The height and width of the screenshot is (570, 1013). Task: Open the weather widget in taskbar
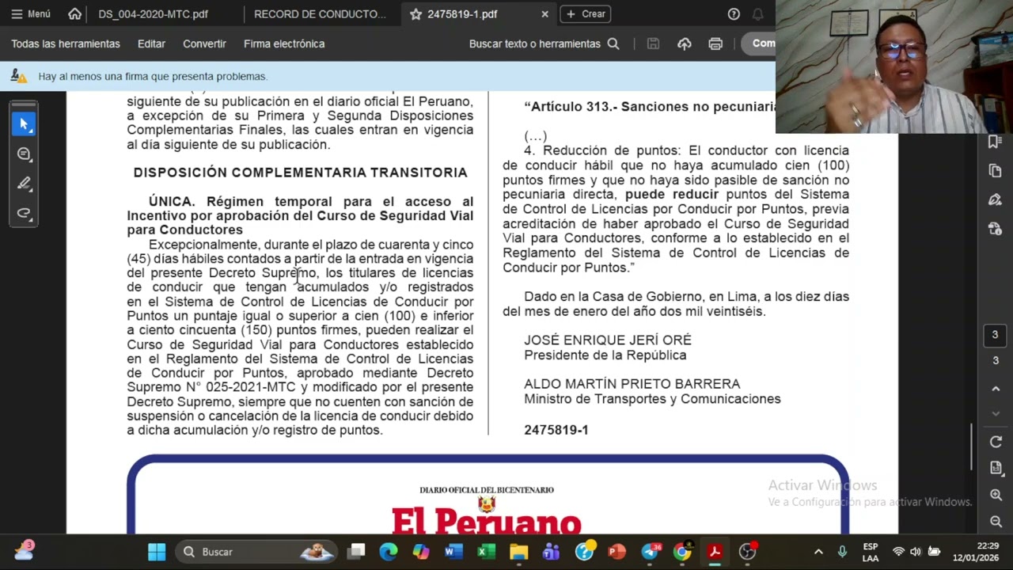(x=24, y=550)
